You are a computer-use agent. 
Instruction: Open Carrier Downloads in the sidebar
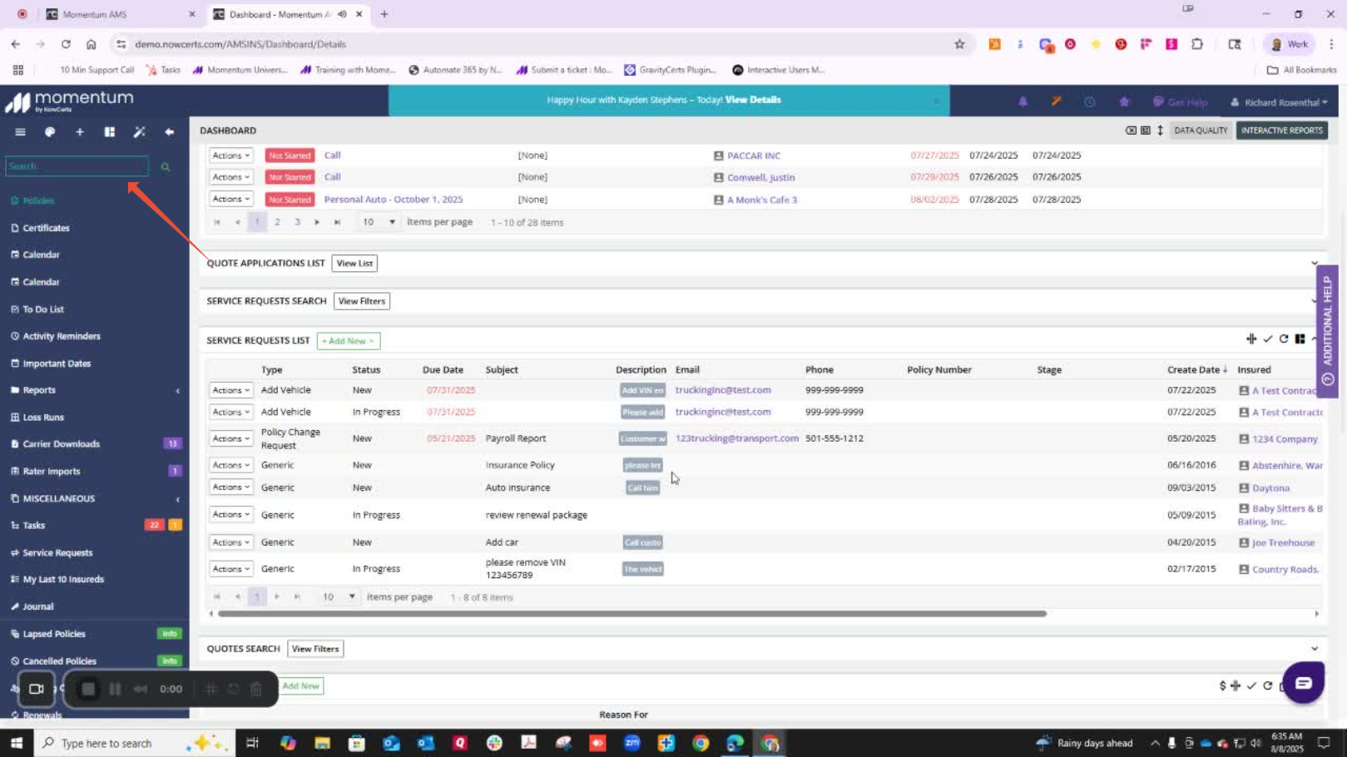61,444
